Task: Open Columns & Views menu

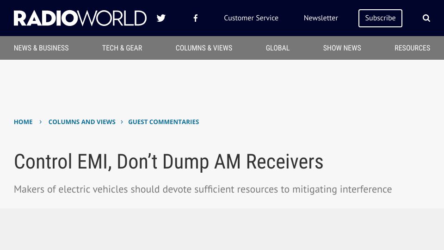Action: 204,48
